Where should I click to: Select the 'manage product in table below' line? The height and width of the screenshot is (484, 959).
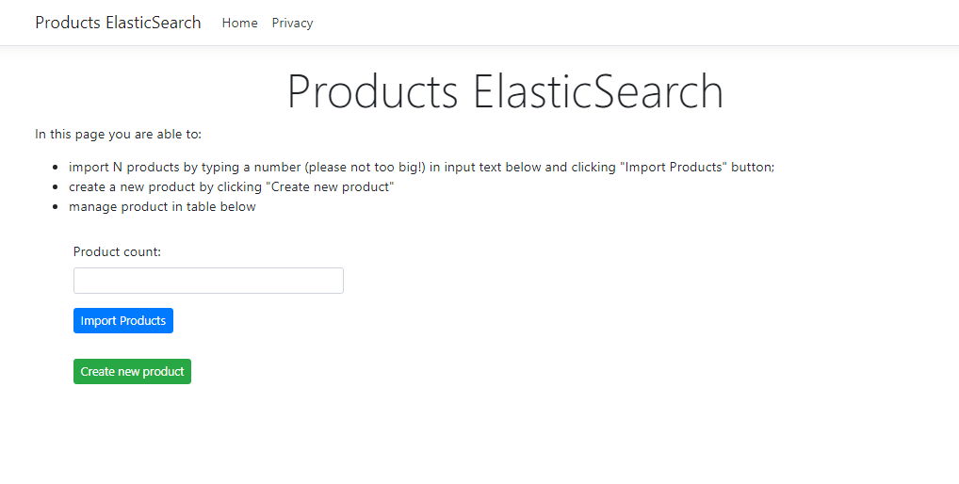click(162, 206)
